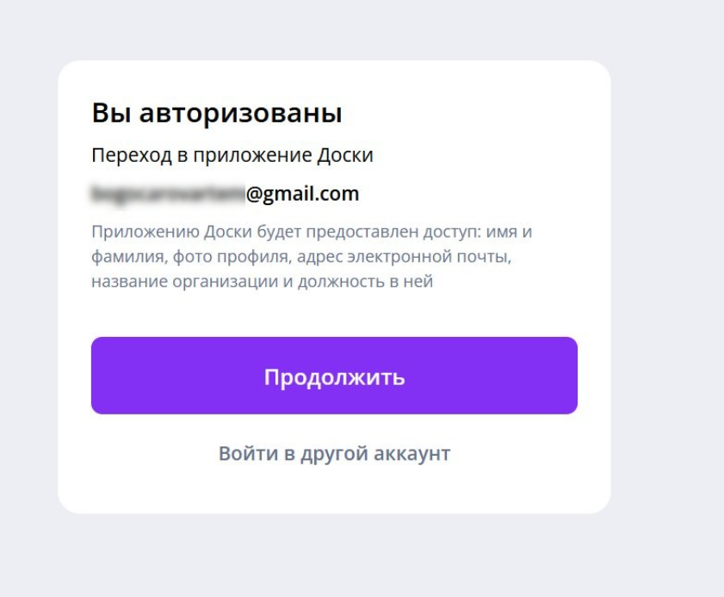
Task: Select the Переход в приложение Доски subtitle
Action: click(232, 156)
